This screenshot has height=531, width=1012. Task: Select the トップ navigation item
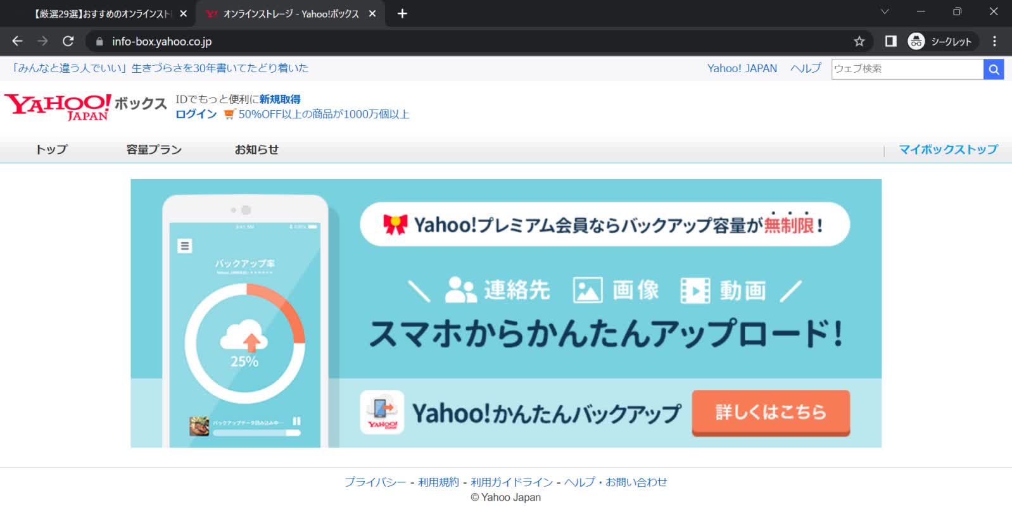(51, 149)
